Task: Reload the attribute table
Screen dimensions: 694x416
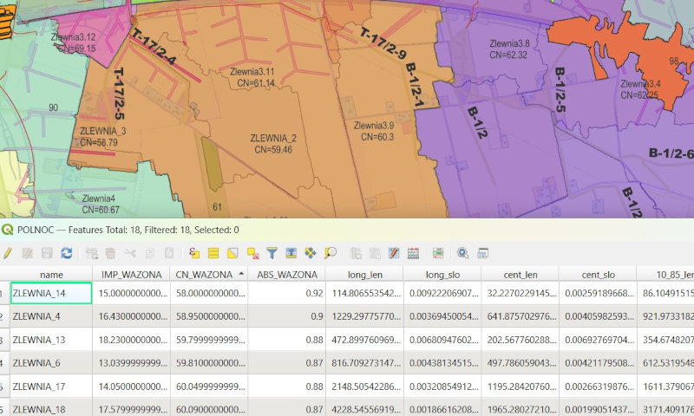Action: pyautogui.click(x=66, y=253)
